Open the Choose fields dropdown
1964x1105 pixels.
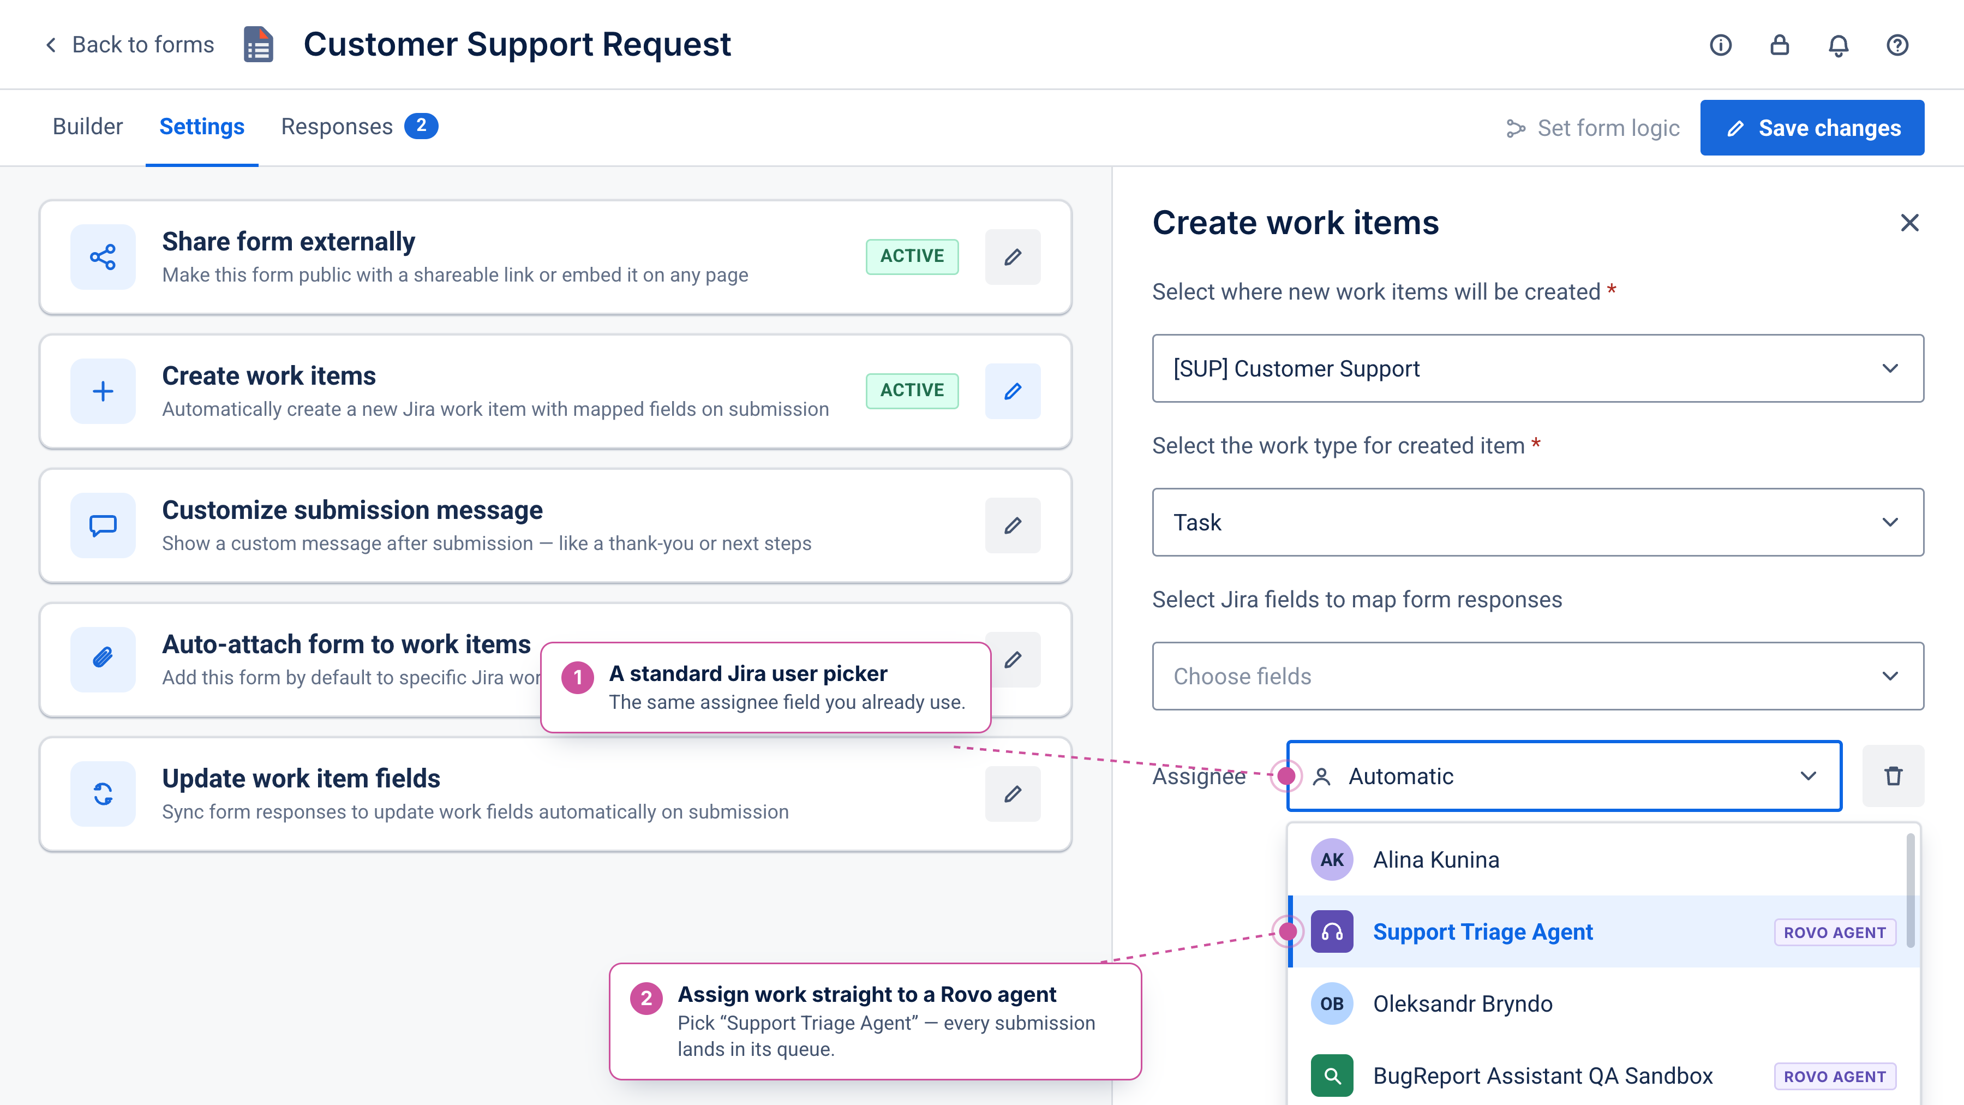(x=1538, y=677)
